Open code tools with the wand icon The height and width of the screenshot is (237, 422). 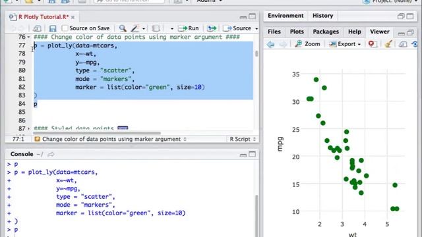click(x=135, y=28)
